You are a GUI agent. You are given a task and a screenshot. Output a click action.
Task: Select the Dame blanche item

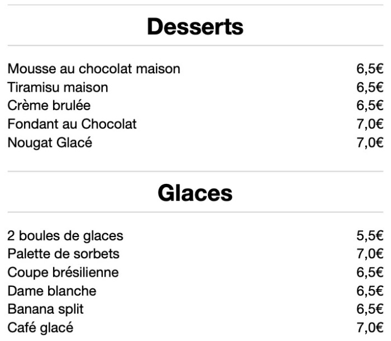coord(51,291)
